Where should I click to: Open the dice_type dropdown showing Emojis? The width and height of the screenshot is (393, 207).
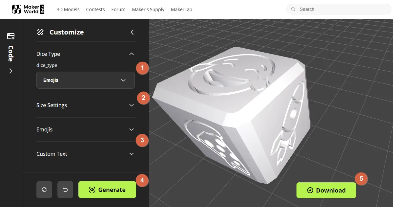[85, 80]
